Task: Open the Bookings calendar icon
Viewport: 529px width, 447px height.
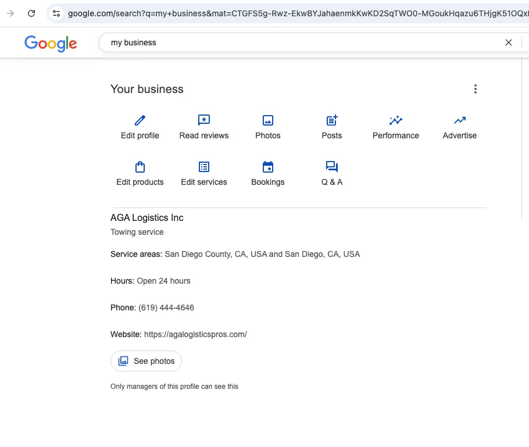Action: click(x=268, y=167)
